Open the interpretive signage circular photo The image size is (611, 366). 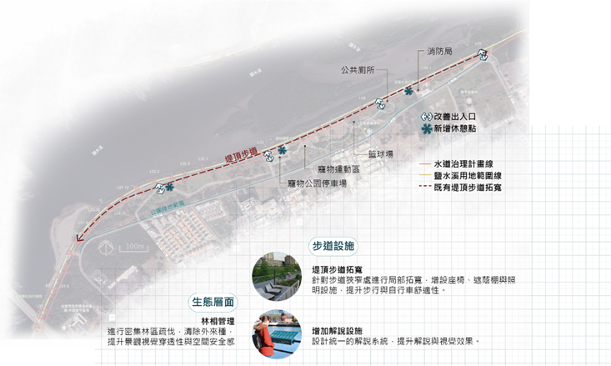point(276,333)
